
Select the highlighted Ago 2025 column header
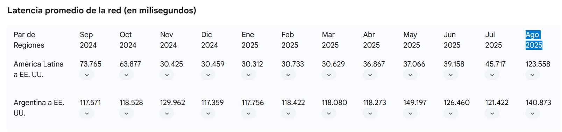coord(534,40)
